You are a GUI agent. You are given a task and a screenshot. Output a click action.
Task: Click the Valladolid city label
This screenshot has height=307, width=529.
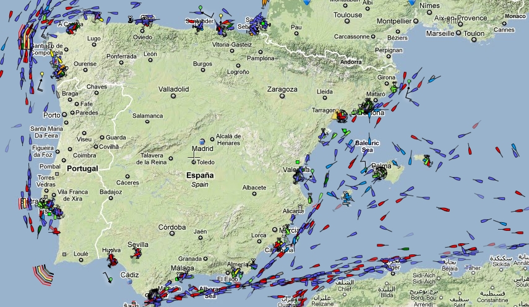[x=173, y=89]
